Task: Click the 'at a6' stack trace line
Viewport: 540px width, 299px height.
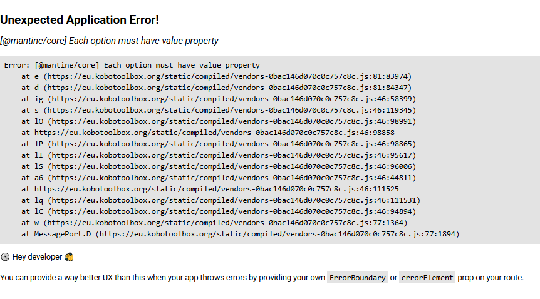Action: [x=219, y=178]
